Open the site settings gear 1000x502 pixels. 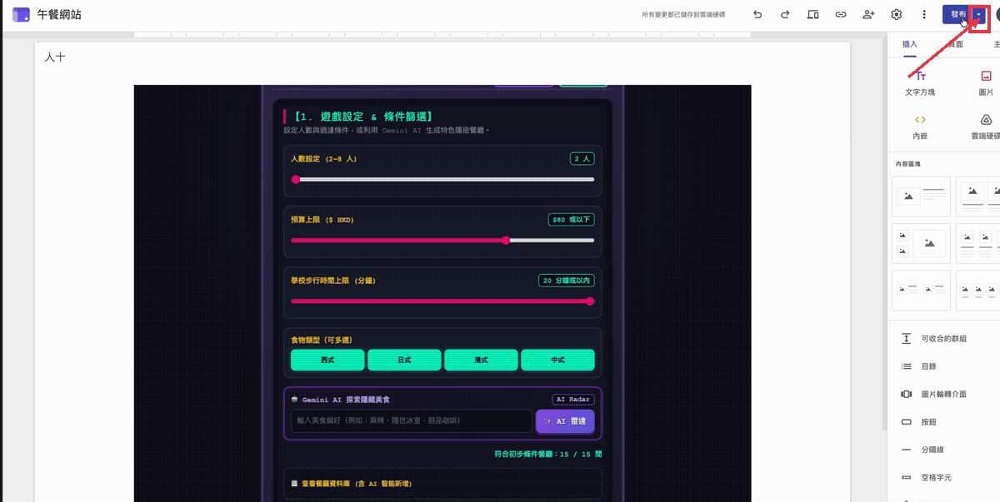897,14
